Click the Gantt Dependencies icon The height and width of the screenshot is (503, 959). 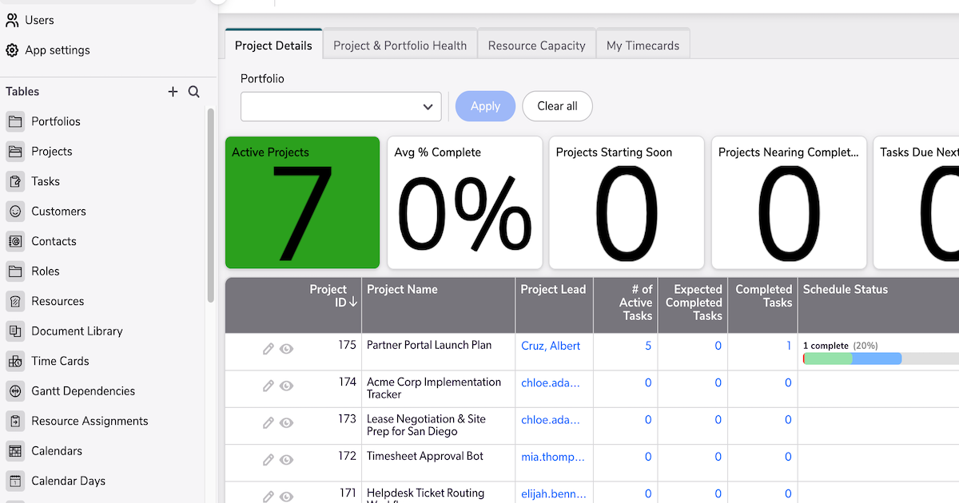tap(15, 391)
